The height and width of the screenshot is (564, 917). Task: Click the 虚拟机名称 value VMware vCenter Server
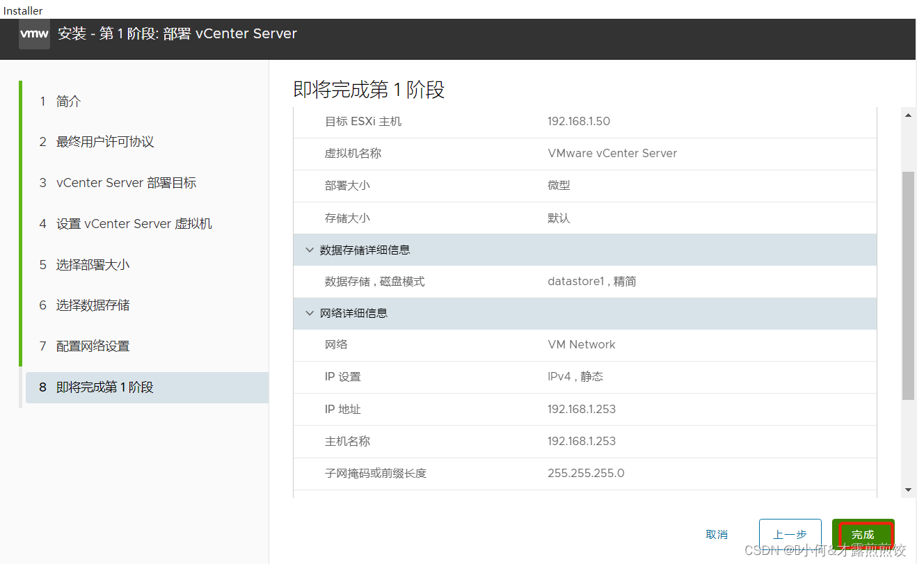pyautogui.click(x=612, y=153)
